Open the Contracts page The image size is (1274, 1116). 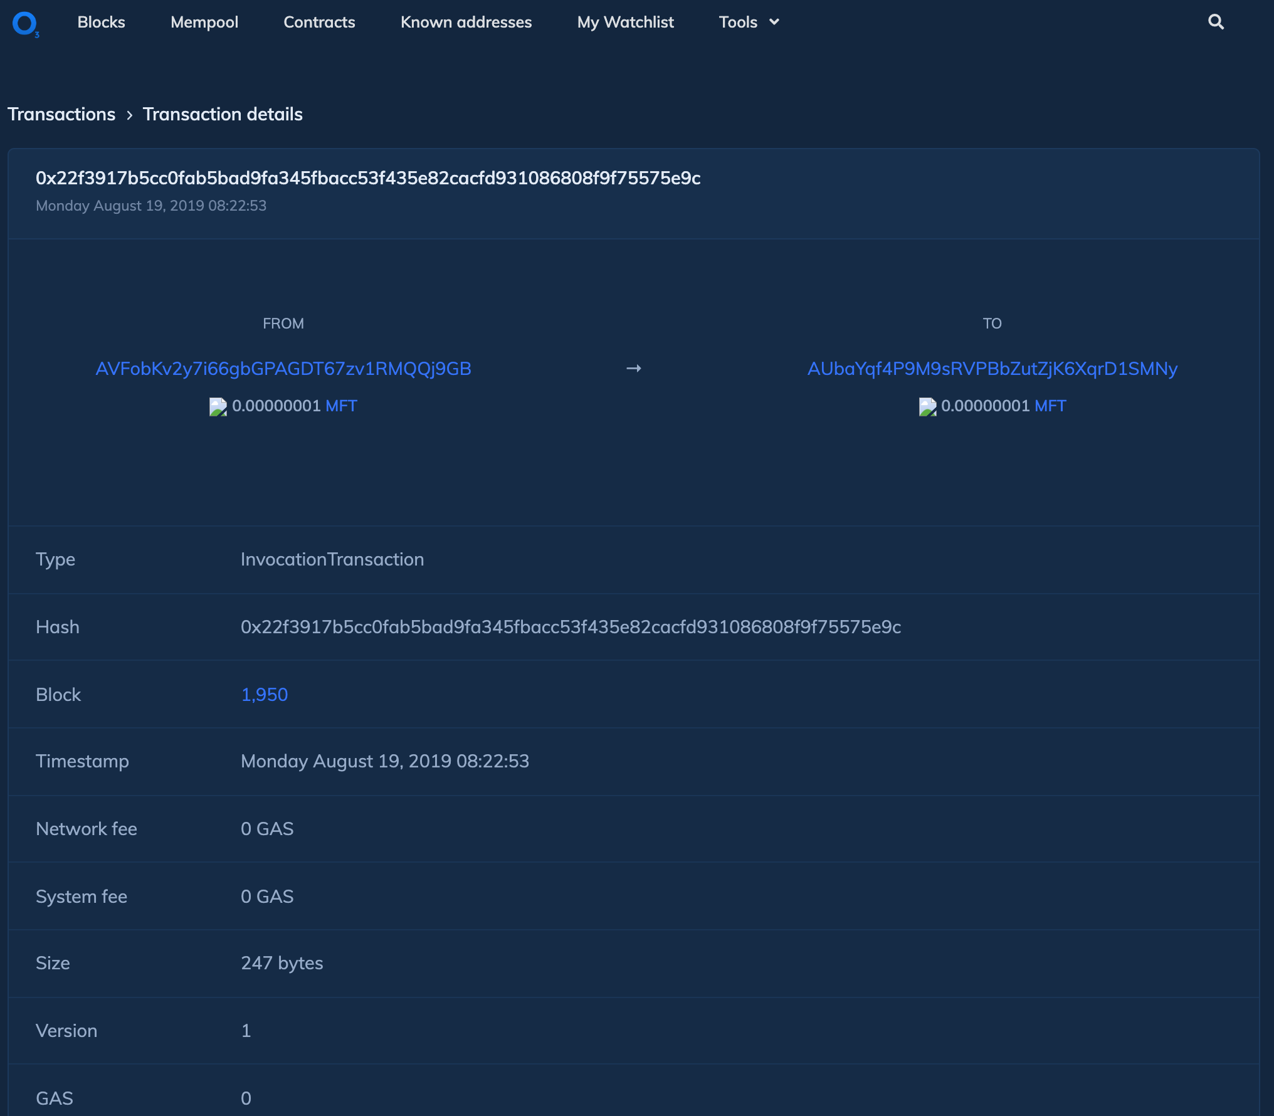(x=319, y=22)
